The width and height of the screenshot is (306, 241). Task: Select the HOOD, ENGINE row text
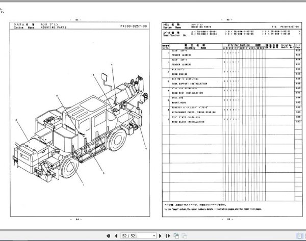[179, 74]
